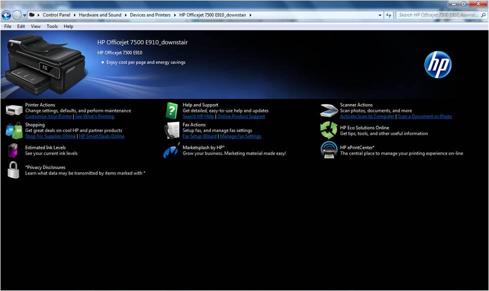Click the Estimated Ink Levels cartridge icon

point(14,150)
